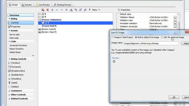Click the Default value property row
The image size is (189, 106).
147,14
